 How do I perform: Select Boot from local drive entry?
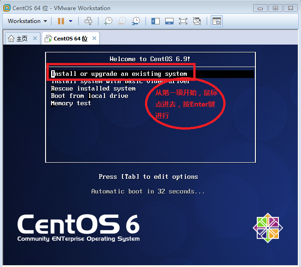click(x=89, y=96)
